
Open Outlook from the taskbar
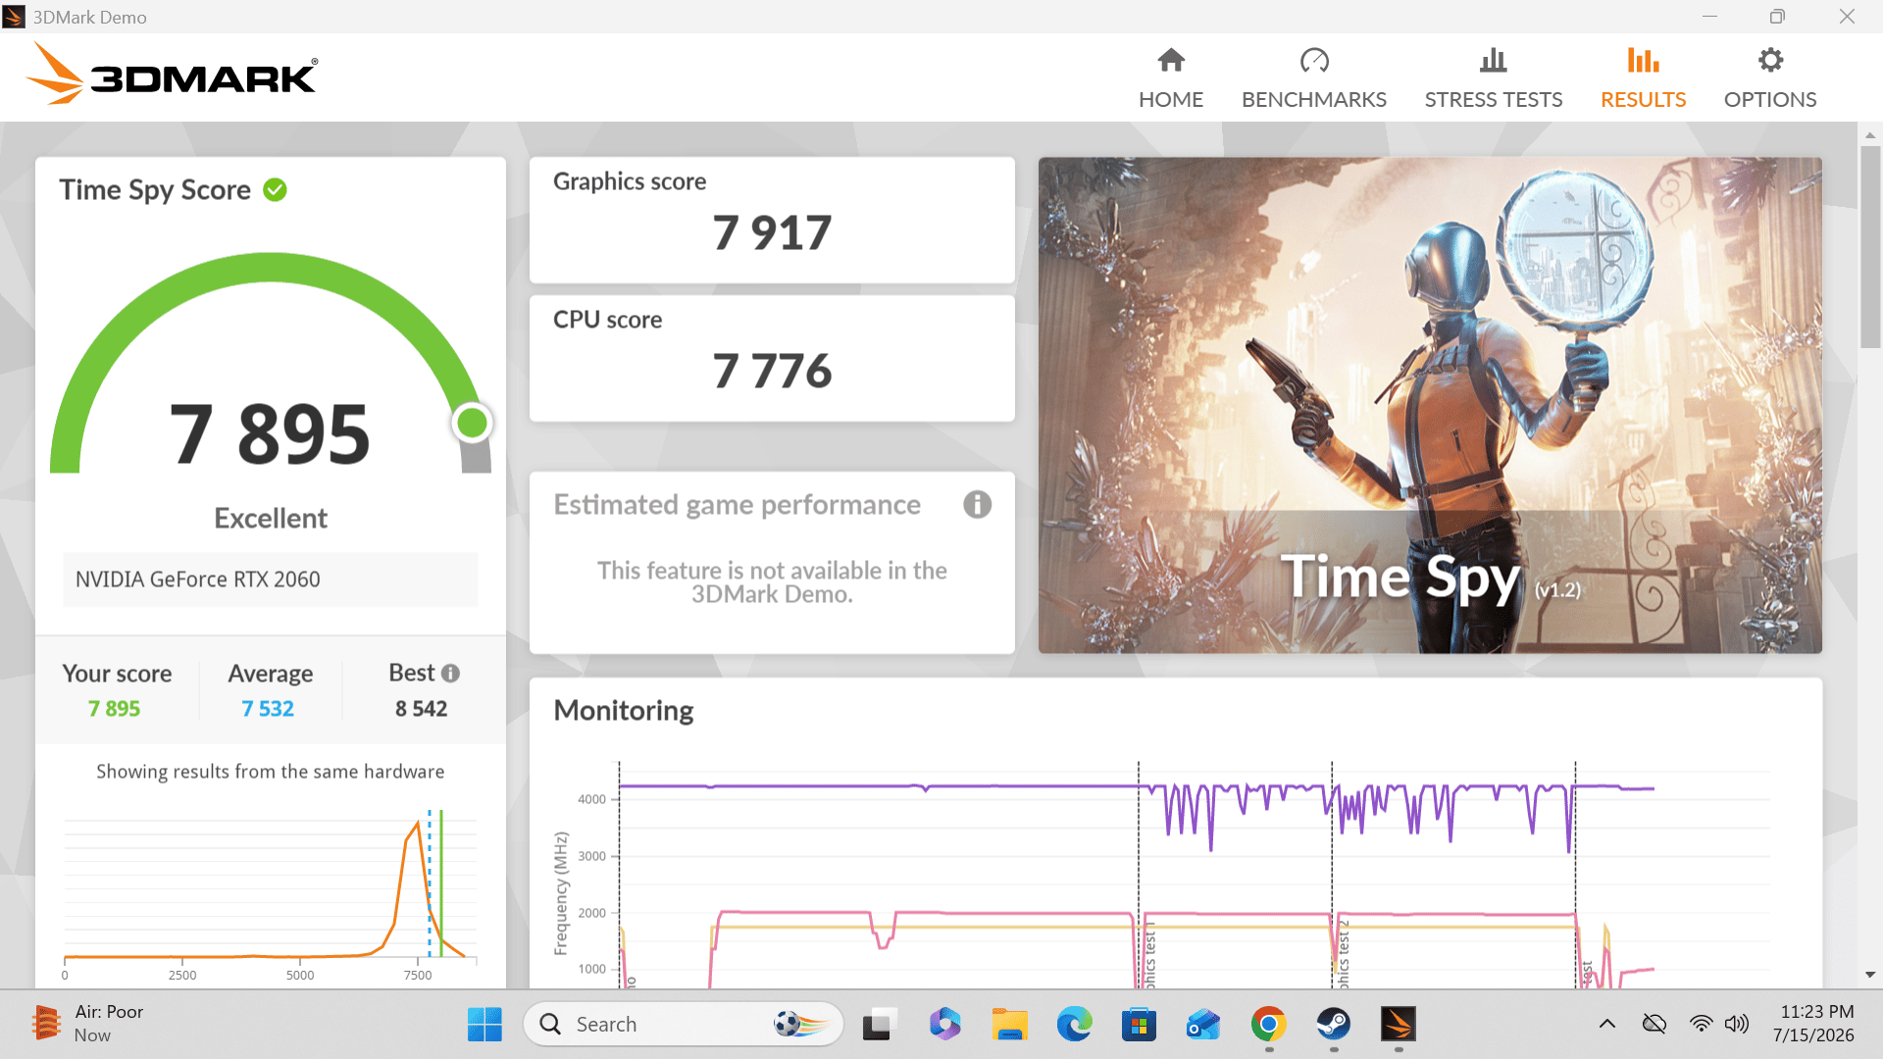tap(1203, 1025)
